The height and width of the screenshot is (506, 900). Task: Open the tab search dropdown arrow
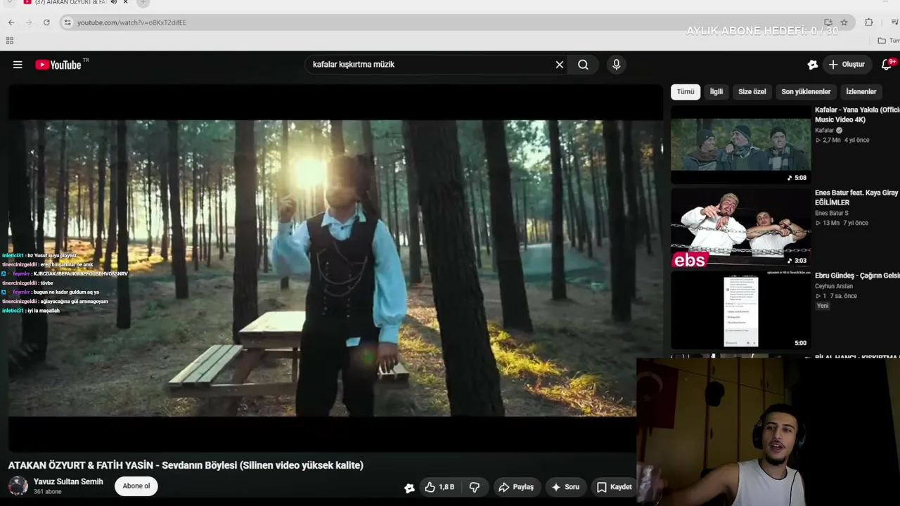(10, 2)
